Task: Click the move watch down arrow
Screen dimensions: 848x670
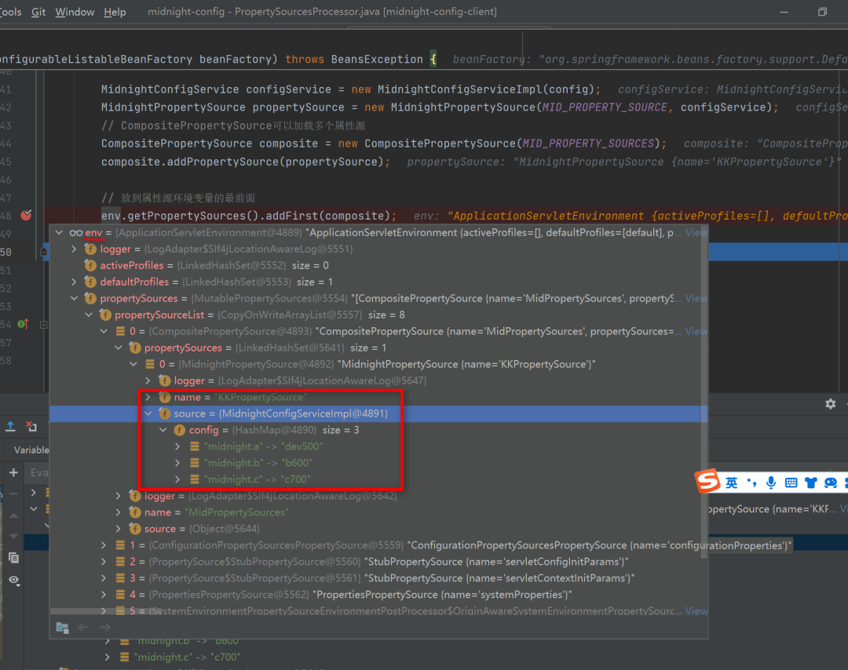Action: click(x=13, y=536)
